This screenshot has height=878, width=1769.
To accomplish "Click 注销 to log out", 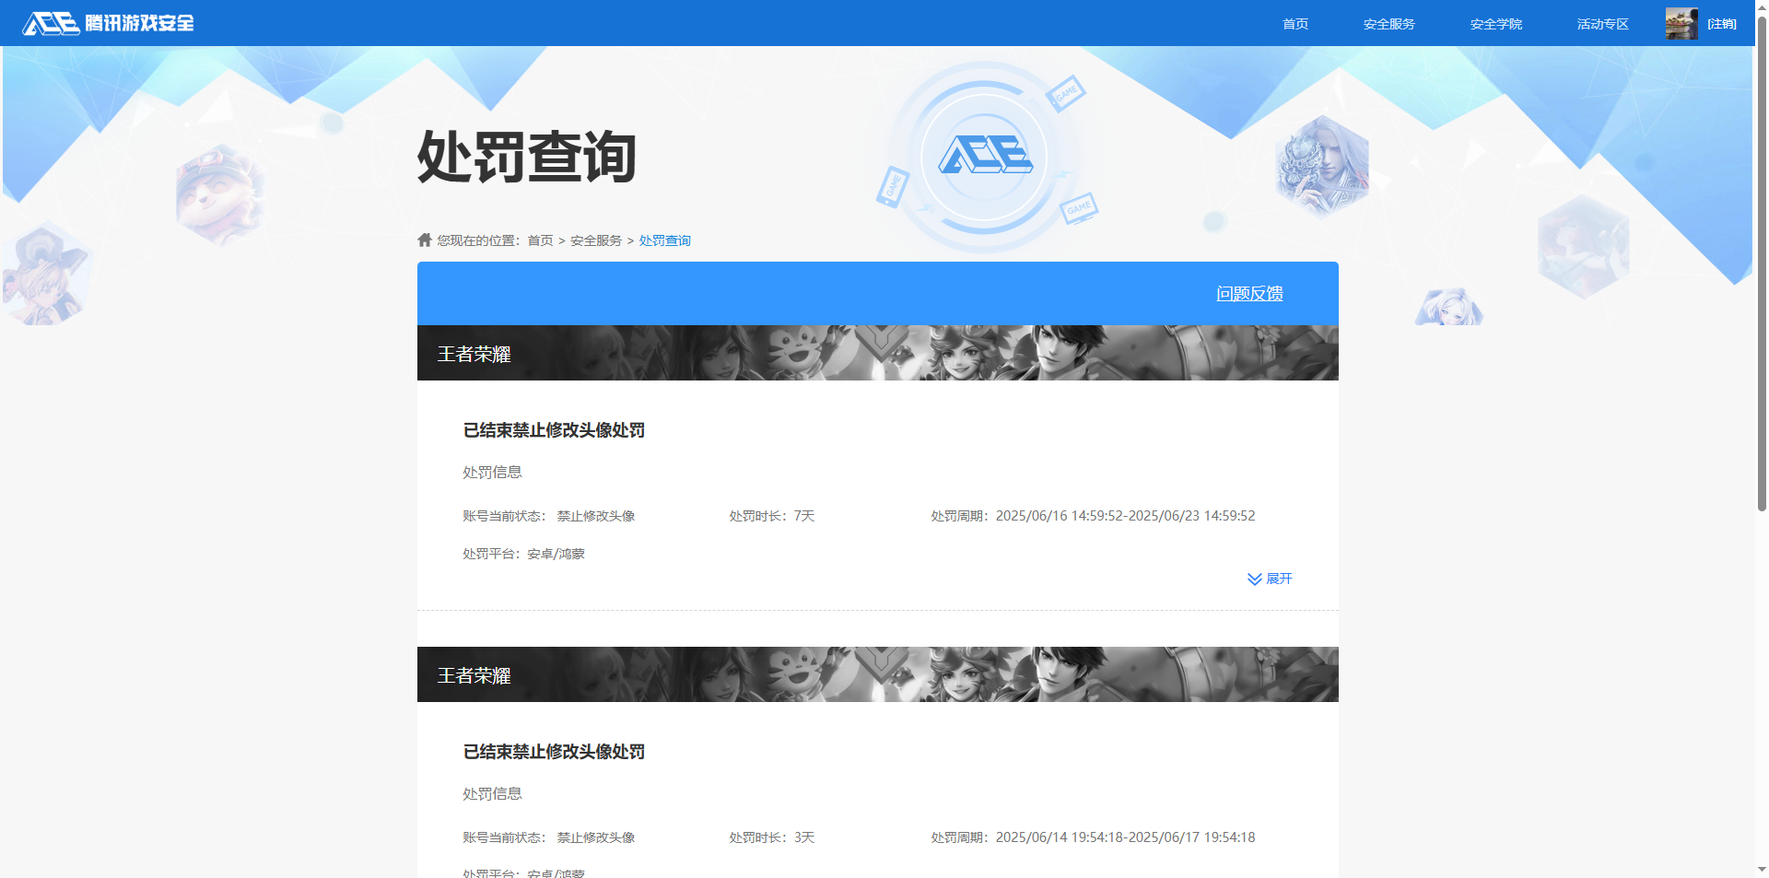I will 1724,23.
